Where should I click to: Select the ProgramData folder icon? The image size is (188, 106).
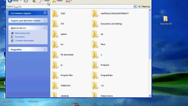tap(95, 75)
